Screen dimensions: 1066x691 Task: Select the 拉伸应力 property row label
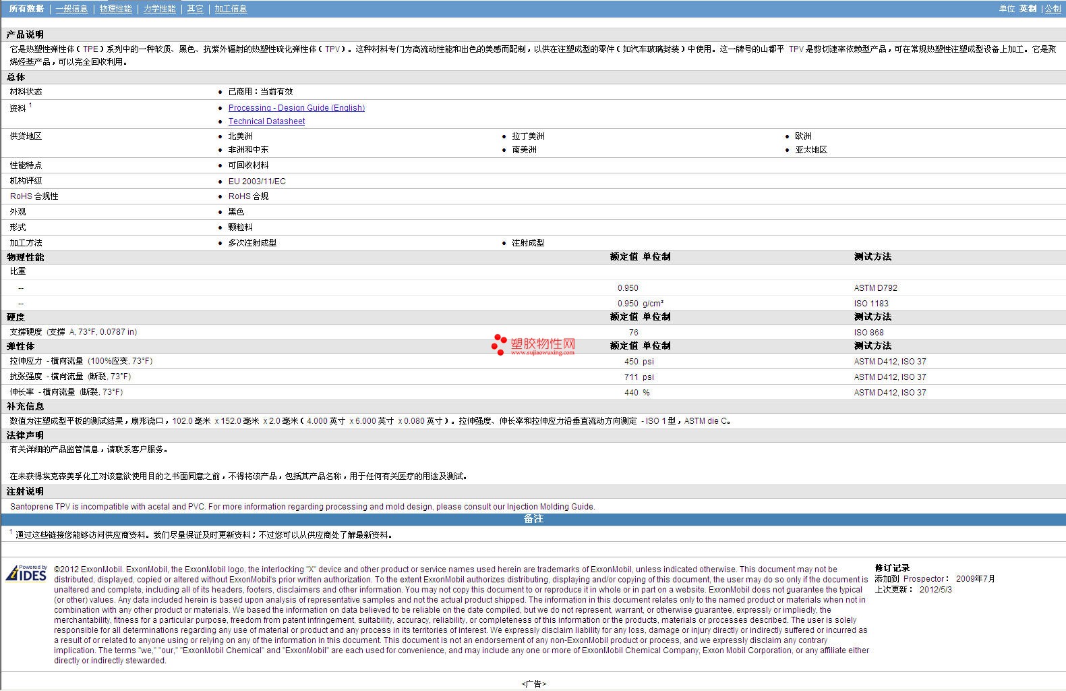(x=81, y=361)
